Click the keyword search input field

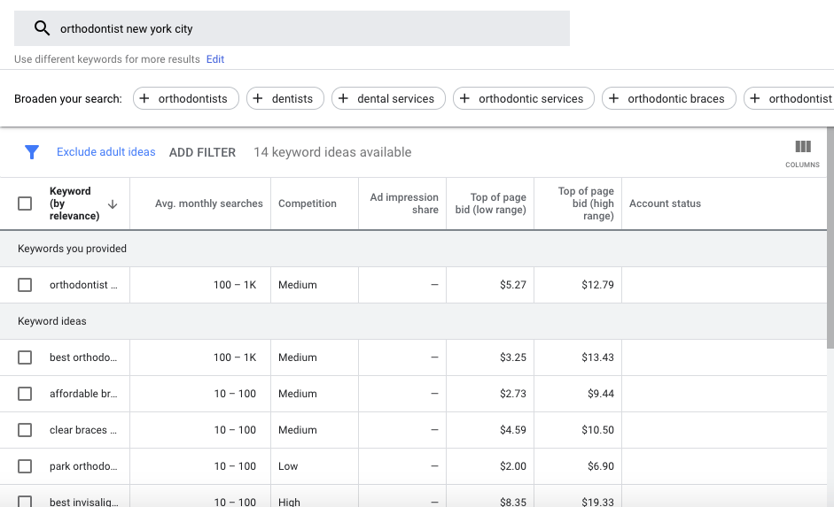tap(301, 28)
